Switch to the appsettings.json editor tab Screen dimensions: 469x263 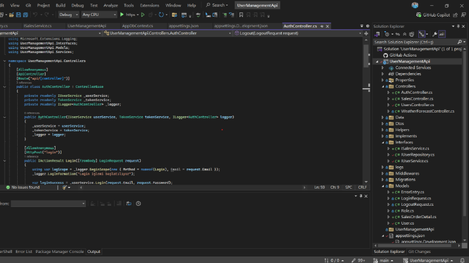183,26
